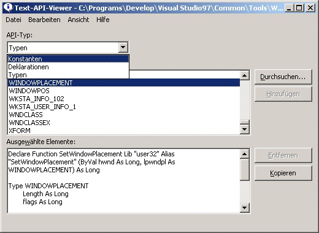Viewport: 319px width, 233px height.
Task: Click the 'Declare Function SetWindowPlacement' line
Action: coord(91,154)
